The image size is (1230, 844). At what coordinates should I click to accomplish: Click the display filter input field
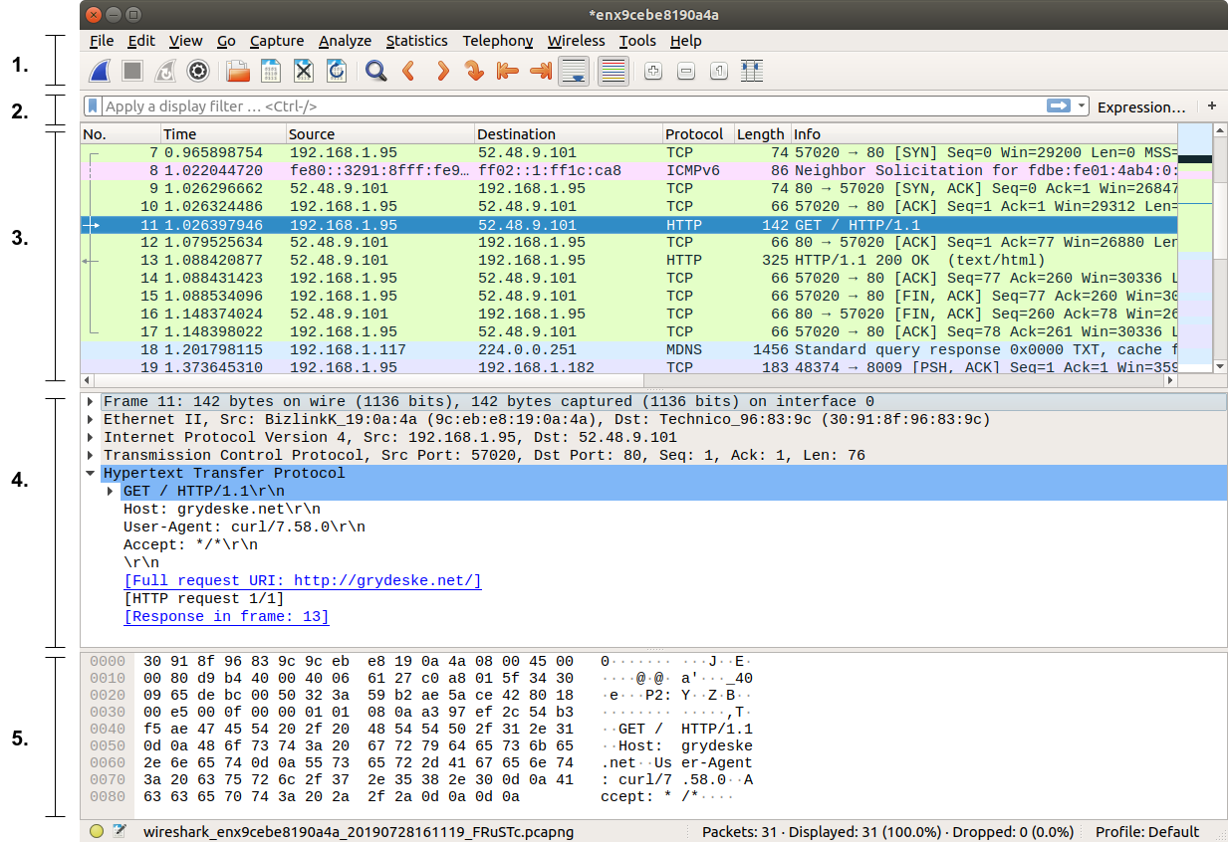[568, 106]
